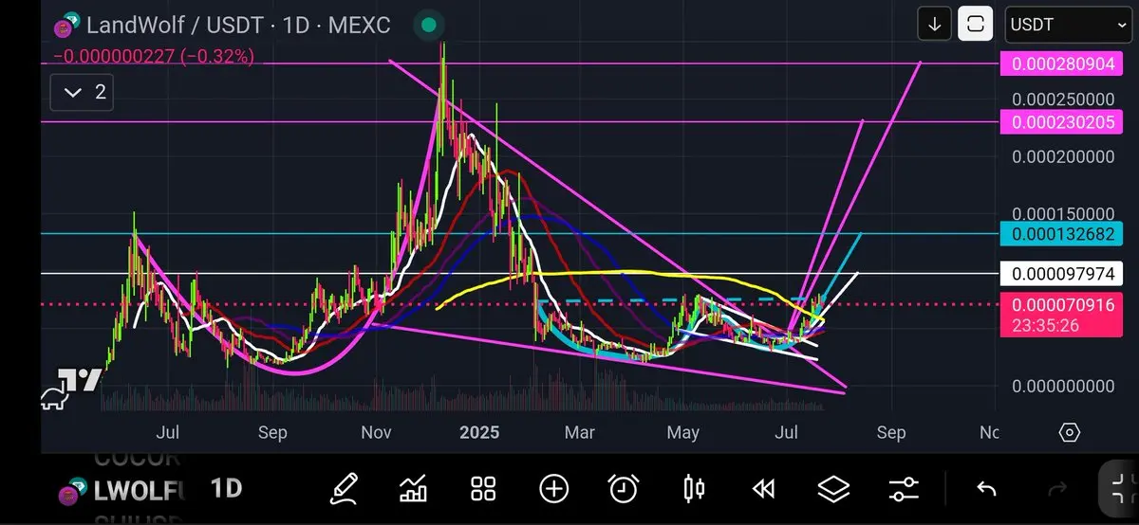Tap the undo arrow
1139x525 pixels.
(x=986, y=489)
